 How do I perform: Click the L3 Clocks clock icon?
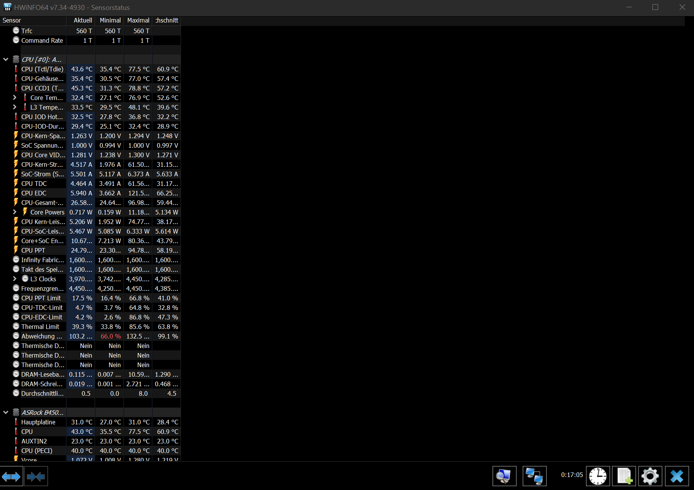point(25,279)
